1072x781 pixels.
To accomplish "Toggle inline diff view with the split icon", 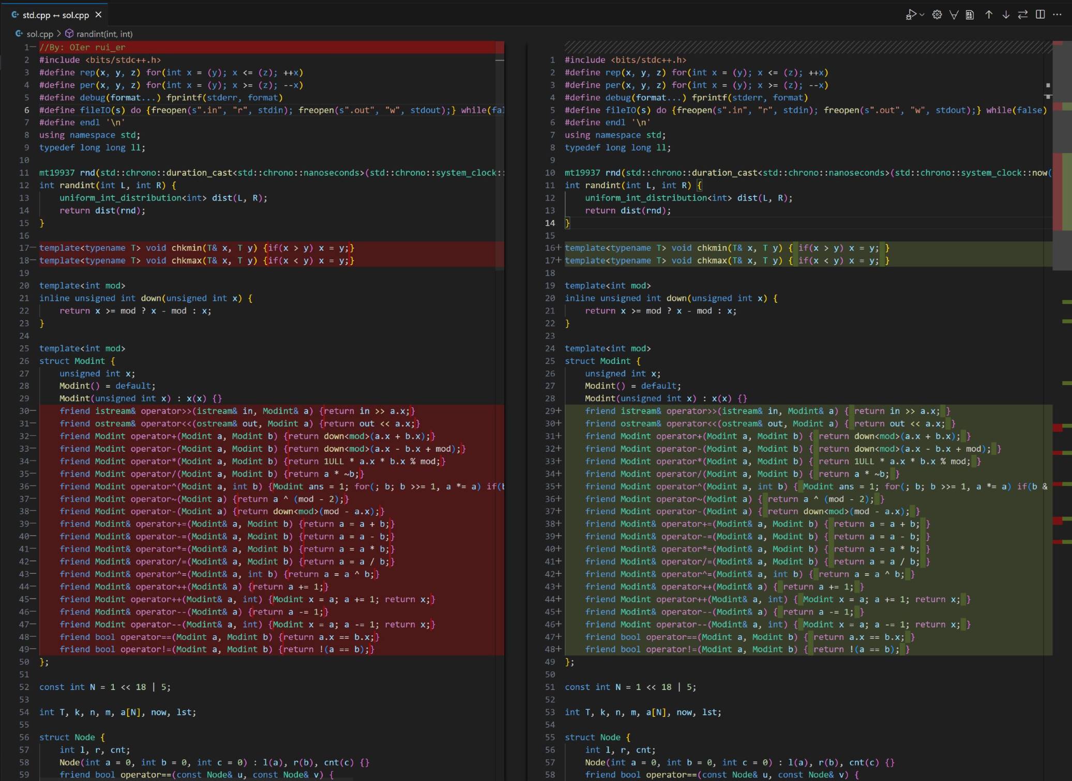I will (1040, 15).
